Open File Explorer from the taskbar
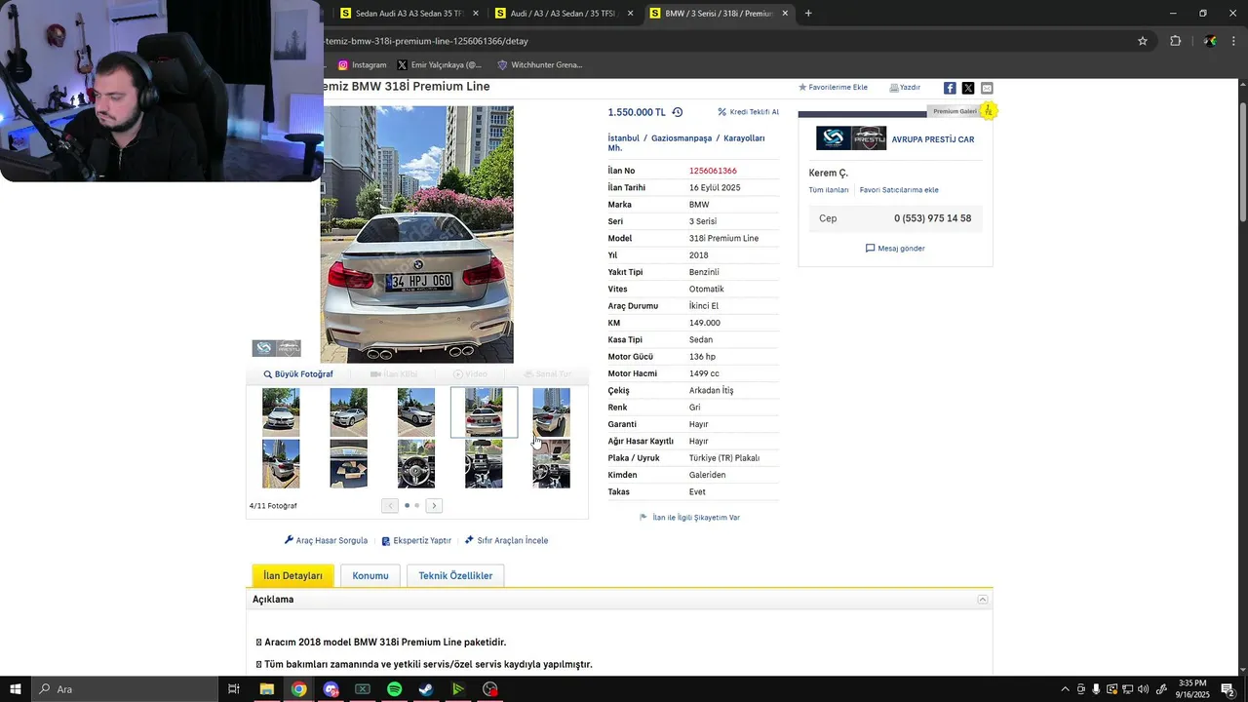Image resolution: width=1248 pixels, height=702 pixels. [266, 689]
